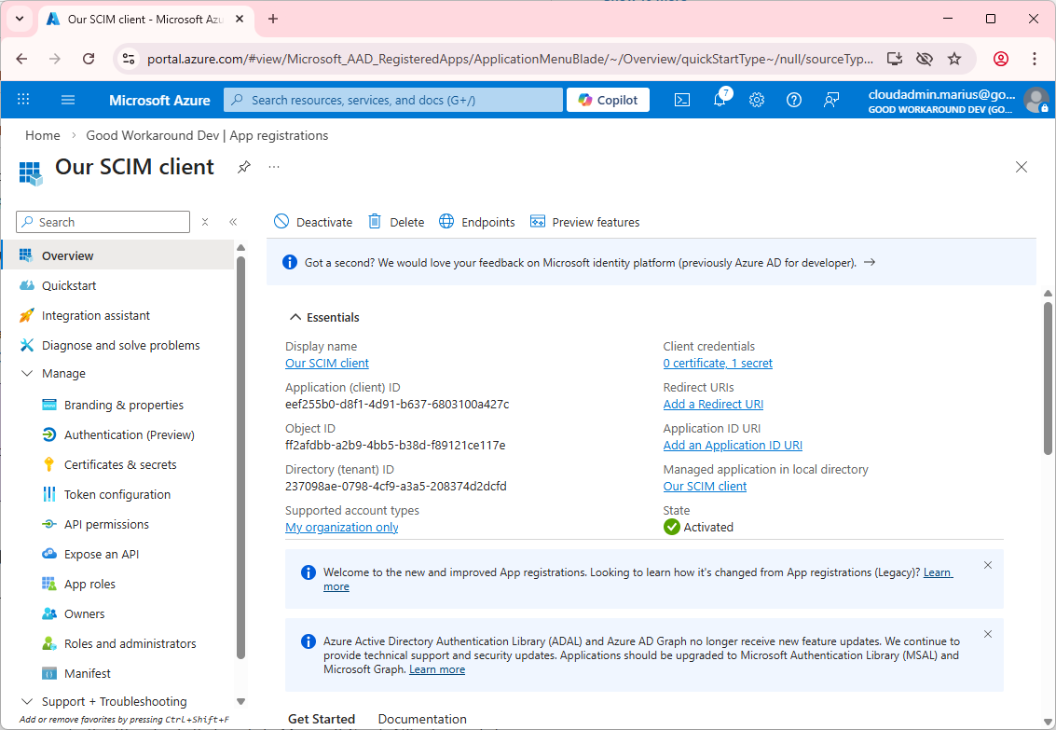The image size is (1056, 730).
Task: Click Deactivate in the command bar
Action: 313,222
